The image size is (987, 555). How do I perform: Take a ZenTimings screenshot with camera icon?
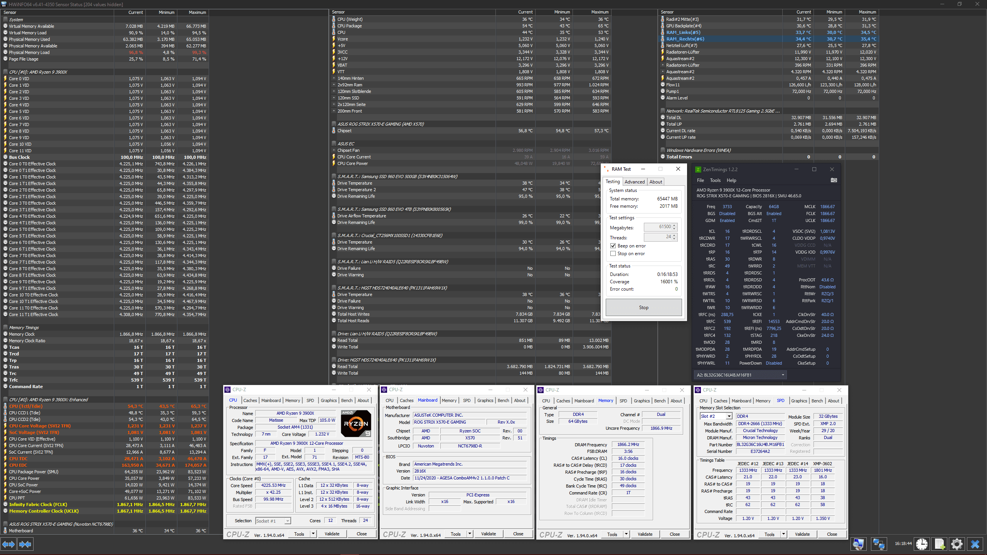click(834, 180)
